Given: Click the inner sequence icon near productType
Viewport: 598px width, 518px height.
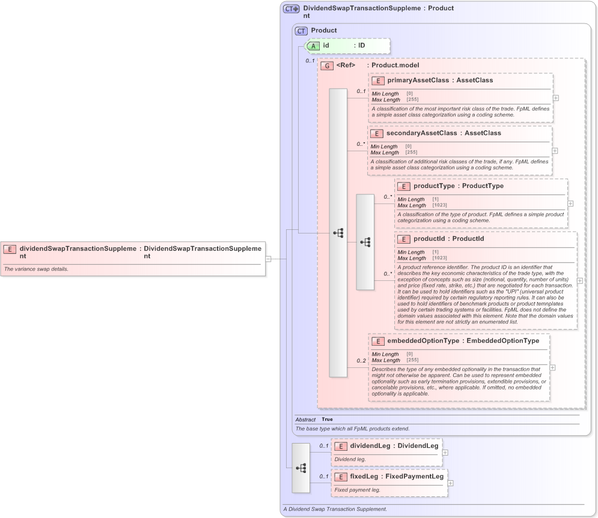Looking at the screenshot, I should coord(365,242).
